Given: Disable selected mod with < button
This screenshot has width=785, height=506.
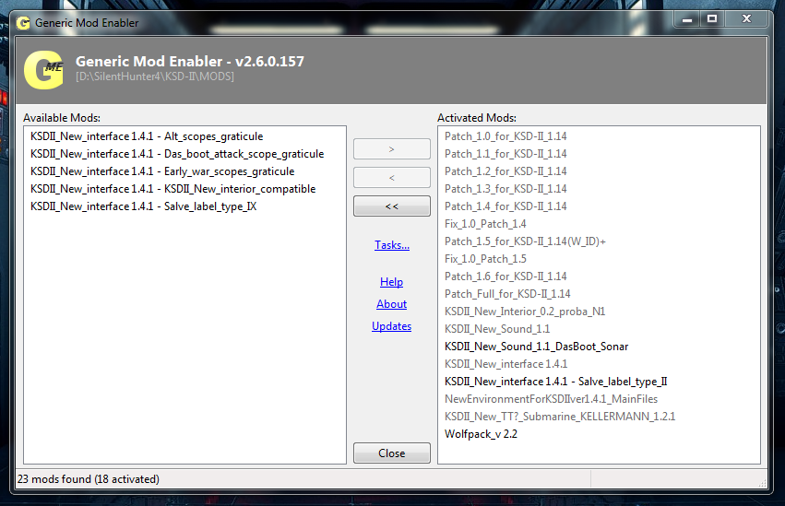Looking at the screenshot, I should click(x=391, y=178).
